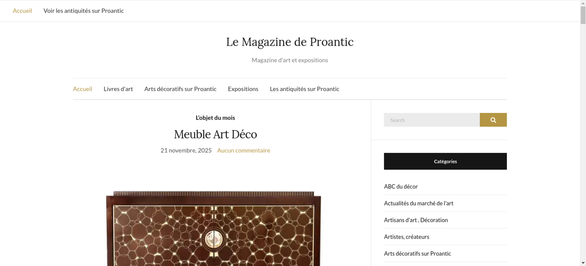Open the L'objet du mois category
Viewport: 586px width, 266px height.
click(x=215, y=118)
